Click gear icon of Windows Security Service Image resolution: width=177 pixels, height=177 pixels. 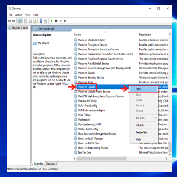(x=75, y=78)
